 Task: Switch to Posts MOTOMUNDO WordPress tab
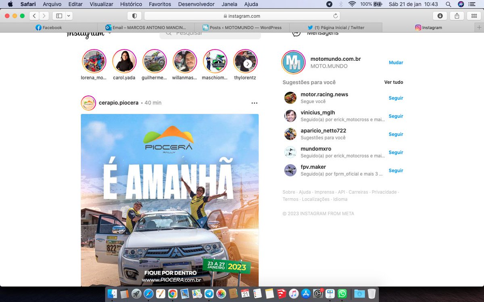[x=242, y=27]
